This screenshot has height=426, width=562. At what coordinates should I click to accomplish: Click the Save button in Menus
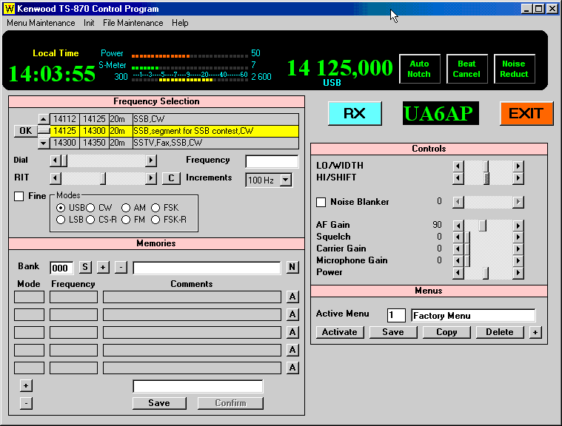point(393,332)
